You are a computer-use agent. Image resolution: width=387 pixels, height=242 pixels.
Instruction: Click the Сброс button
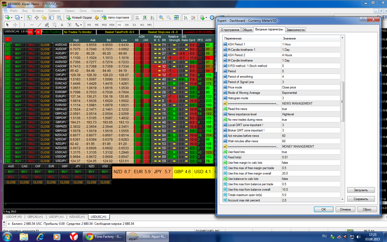(x=367, y=209)
